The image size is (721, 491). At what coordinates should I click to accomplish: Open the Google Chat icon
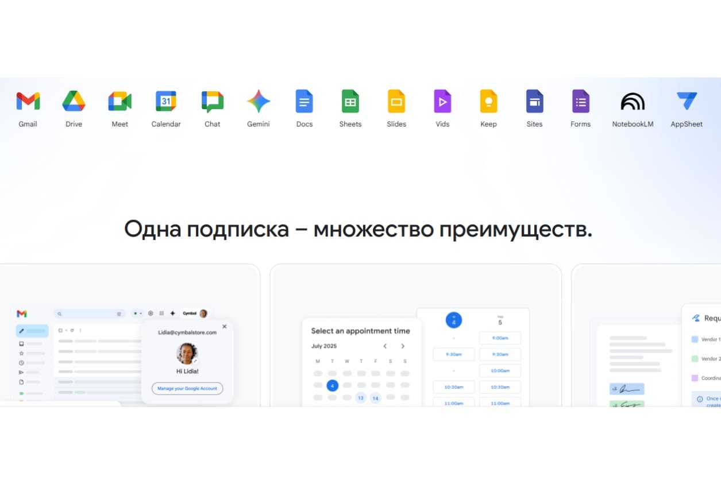212,102
